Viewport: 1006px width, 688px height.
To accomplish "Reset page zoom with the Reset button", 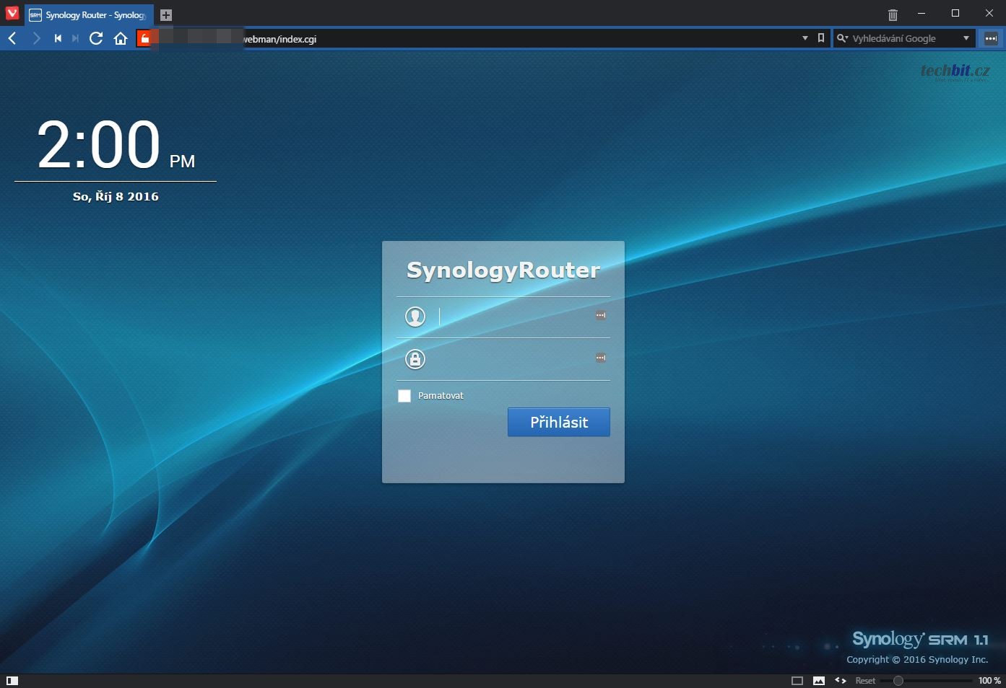I will coord(865,680).
